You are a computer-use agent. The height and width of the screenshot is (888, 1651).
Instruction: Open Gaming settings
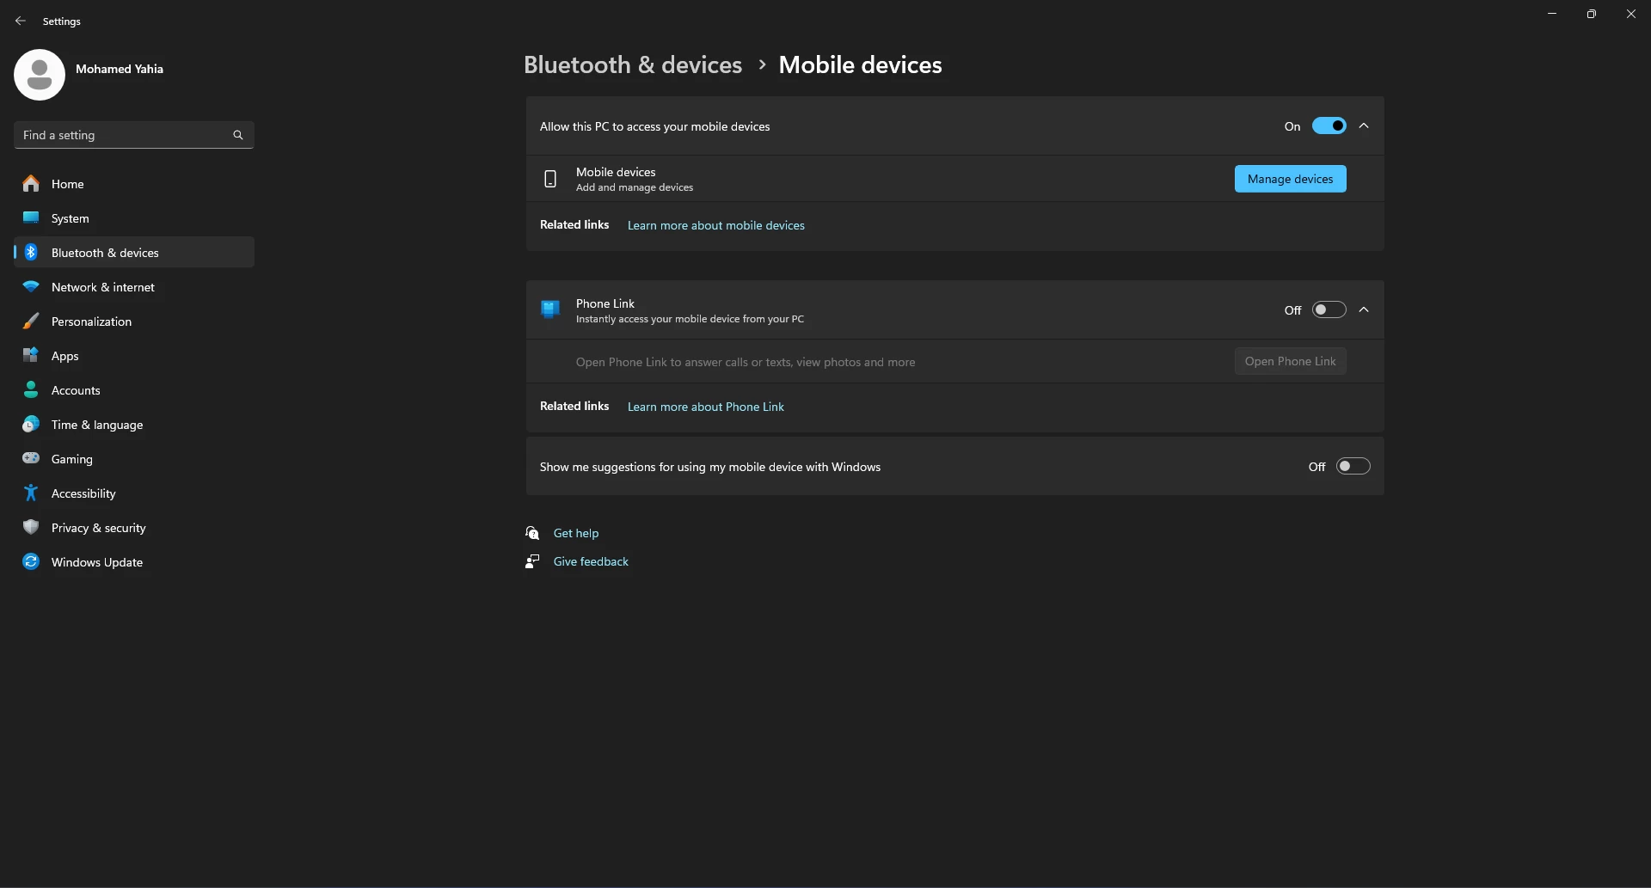coord(134,458)
